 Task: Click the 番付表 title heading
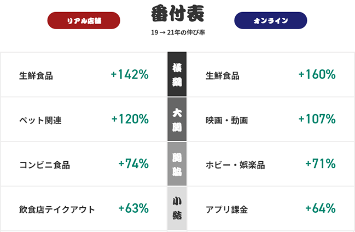[178, 14]
